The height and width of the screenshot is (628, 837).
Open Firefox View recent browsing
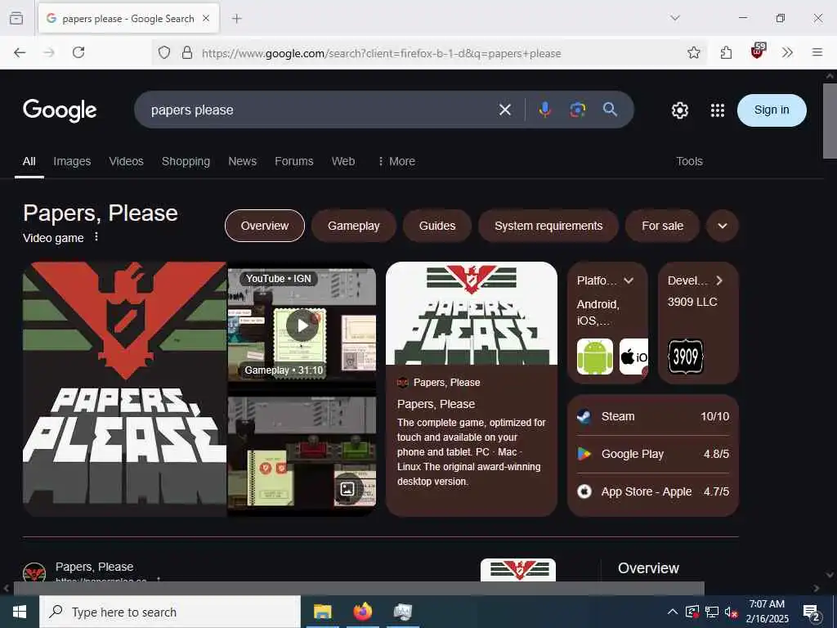pos(16,18)
